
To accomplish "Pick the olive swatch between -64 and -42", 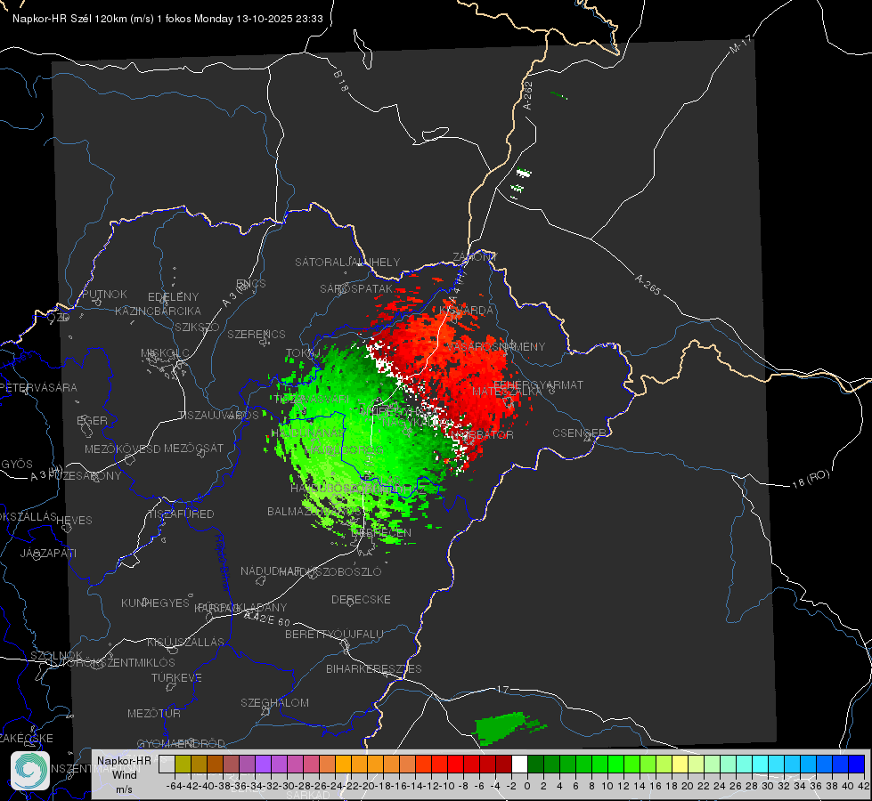I will tap(183, 764).
